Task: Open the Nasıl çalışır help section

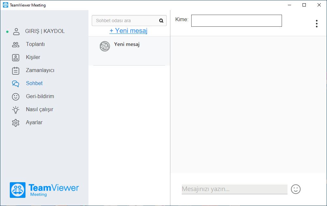Action: (x=39, y=109)
